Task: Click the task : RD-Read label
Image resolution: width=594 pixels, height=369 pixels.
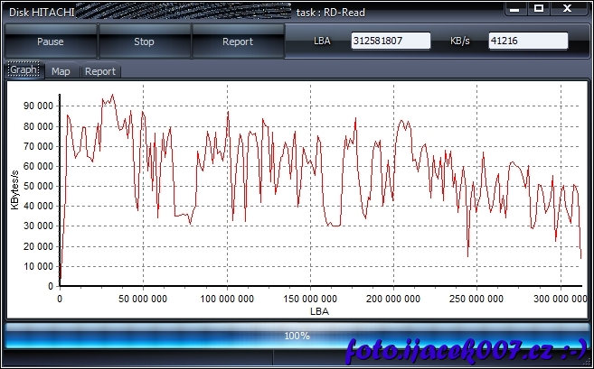Action: [x=333, y=13]
